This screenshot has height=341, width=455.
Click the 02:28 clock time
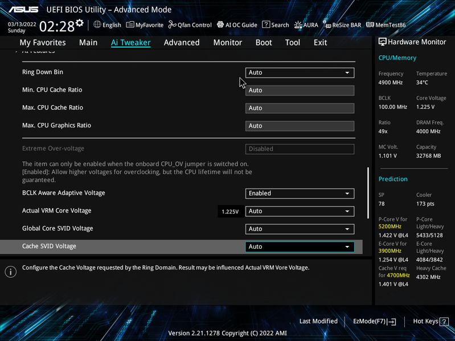tap(57, 26)
